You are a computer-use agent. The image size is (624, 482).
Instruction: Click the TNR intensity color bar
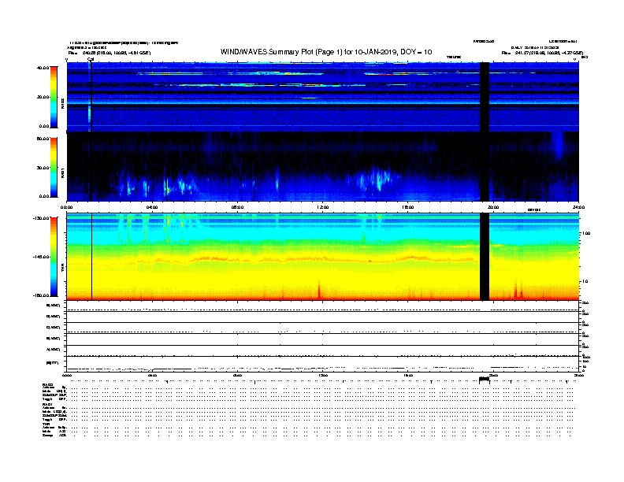pos(54,257)
